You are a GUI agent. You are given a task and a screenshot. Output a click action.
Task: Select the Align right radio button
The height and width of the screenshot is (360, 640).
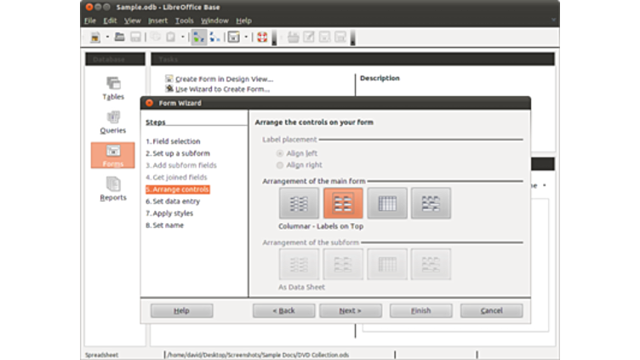click(x=280, y=165)
